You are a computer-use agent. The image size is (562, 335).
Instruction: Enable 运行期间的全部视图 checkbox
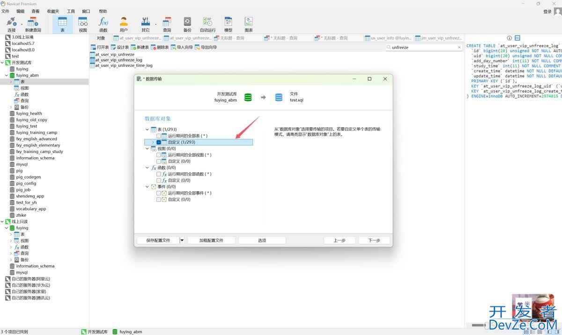coord(159,155)
